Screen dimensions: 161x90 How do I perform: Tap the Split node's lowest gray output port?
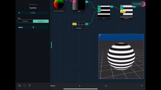(x=87, y=7)
